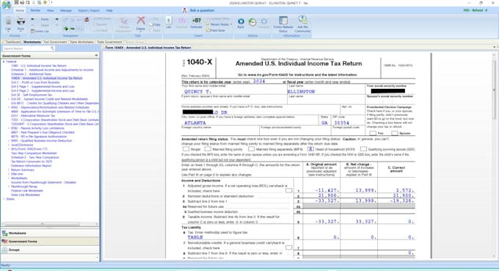This screenshot has width=499, height=271.
Task: Click the first name field QUINCY T.
Action: (234, 91)
